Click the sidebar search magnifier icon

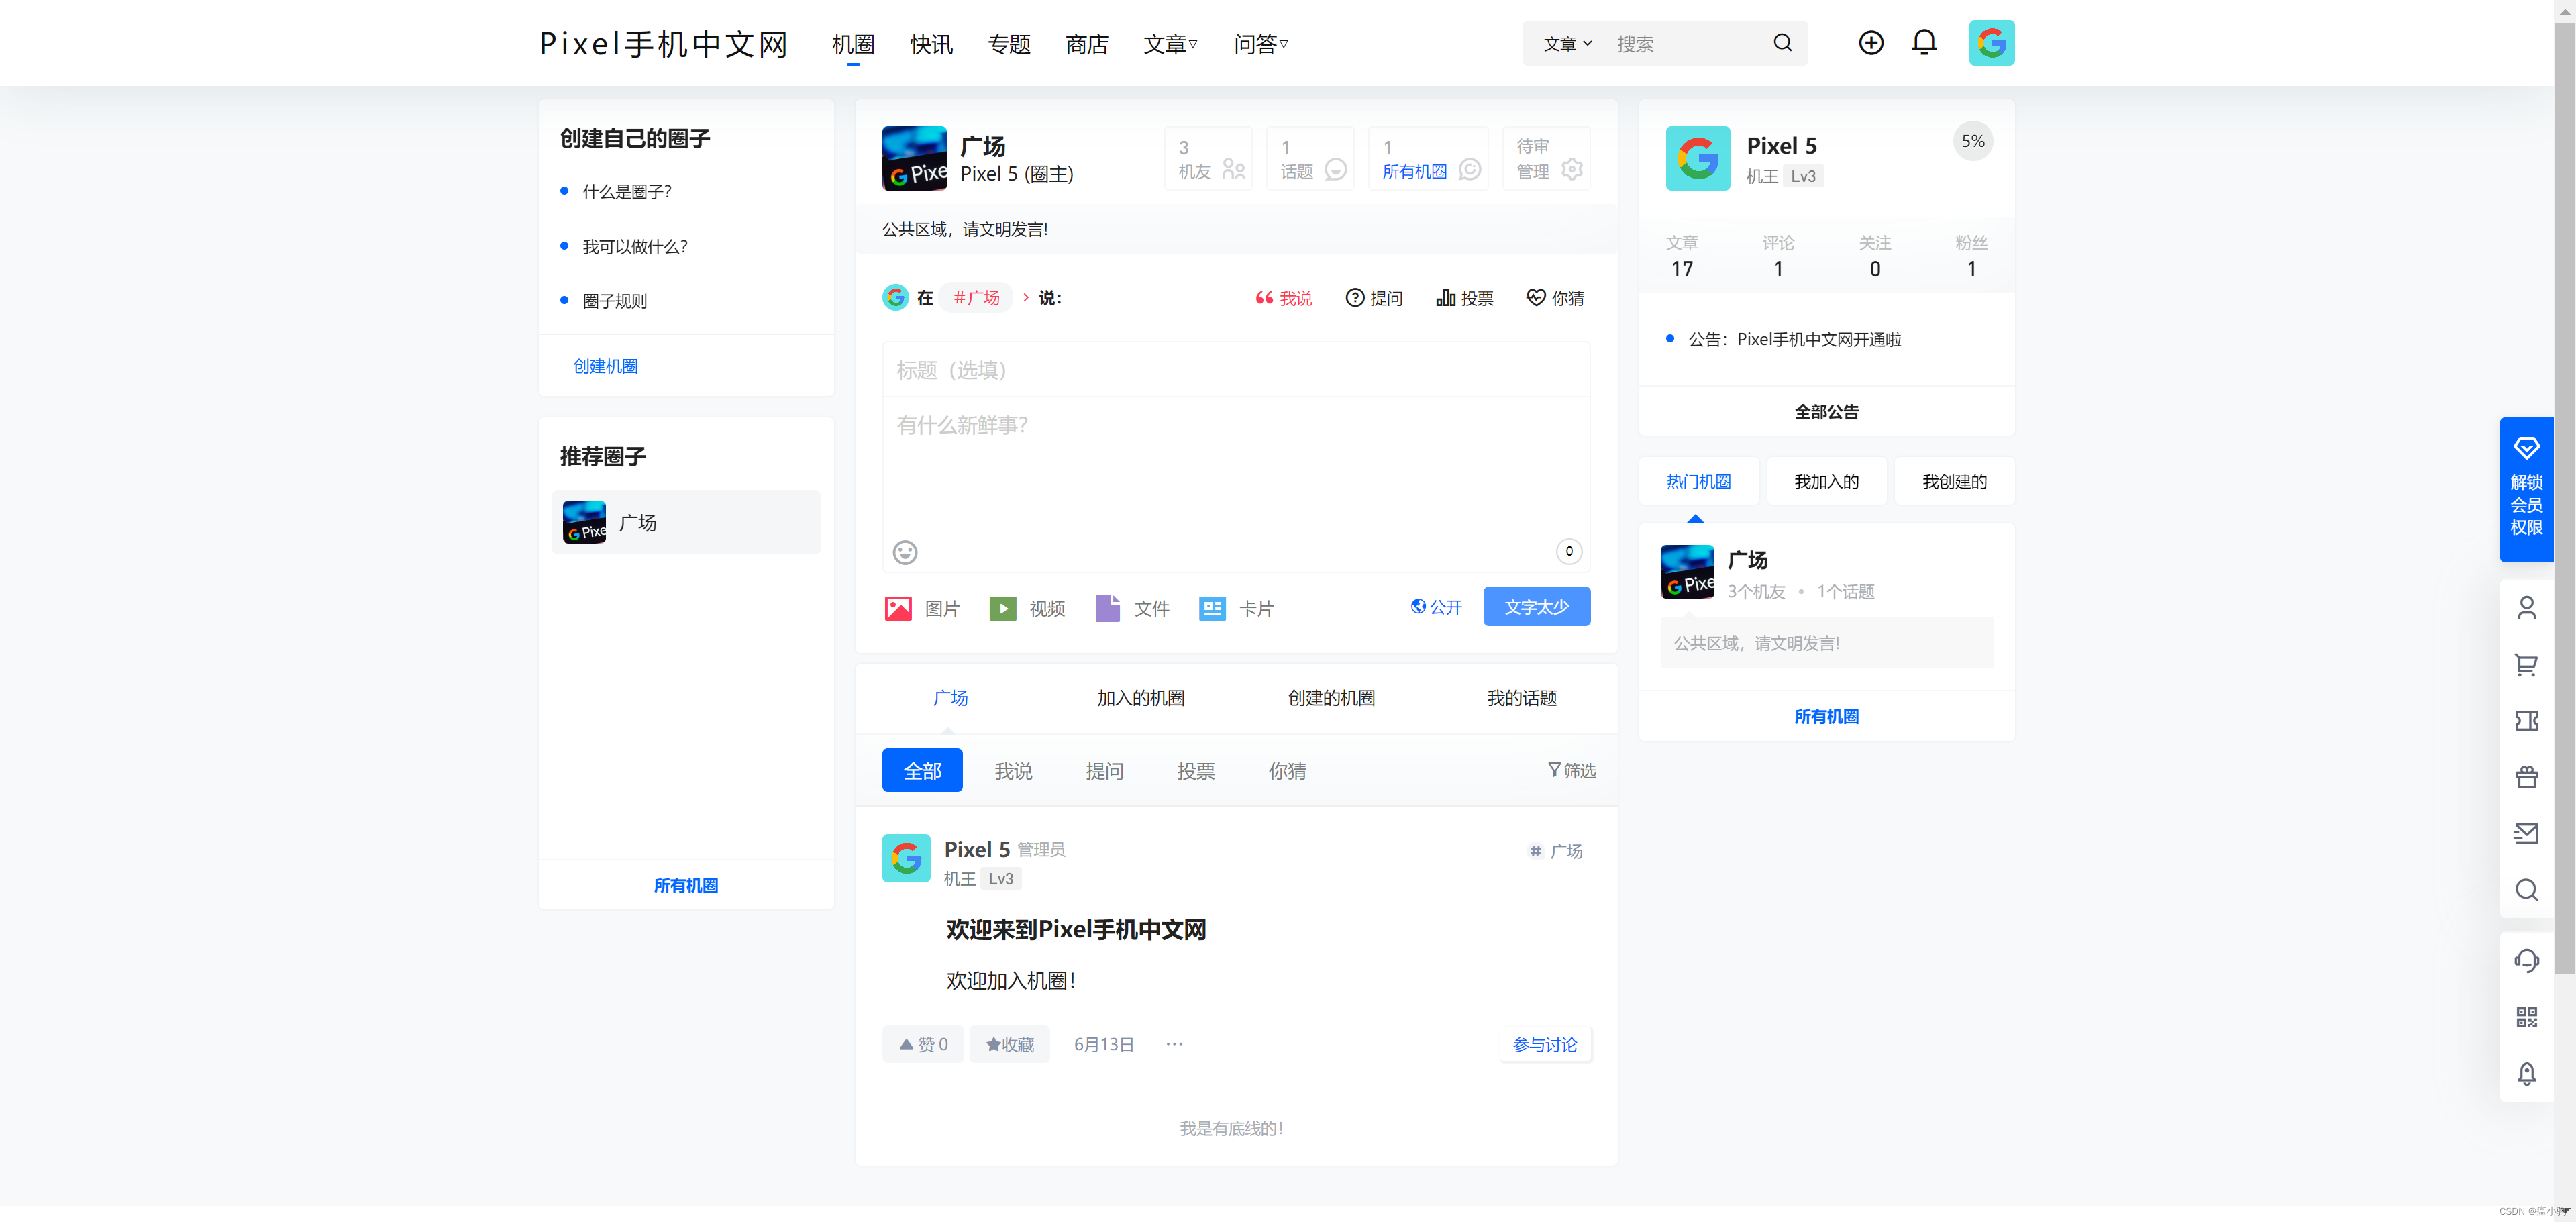2526,890
